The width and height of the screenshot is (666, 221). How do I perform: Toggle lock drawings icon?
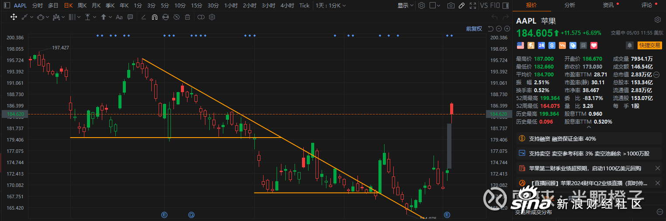(166, 17)
